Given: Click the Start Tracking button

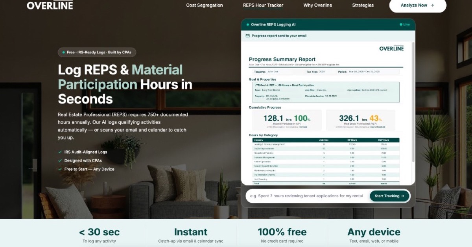Looking at the screenshot, I should pyautogui.click(x=389, y=196).
